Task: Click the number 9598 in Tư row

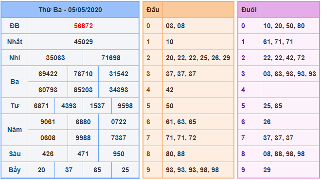Action: tap(125, 106)
